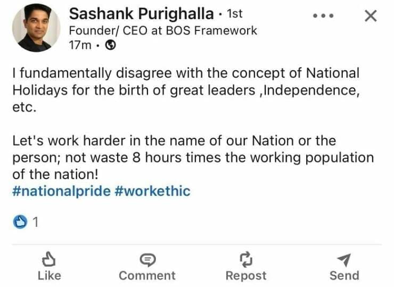This screenshot has height=287, width=394.
Task: Open the Sashank Purighalla name link
Action: pos(141,14)
